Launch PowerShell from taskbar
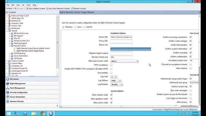The height and width of the screenshot is (116, 206). [x=25, y=113]
